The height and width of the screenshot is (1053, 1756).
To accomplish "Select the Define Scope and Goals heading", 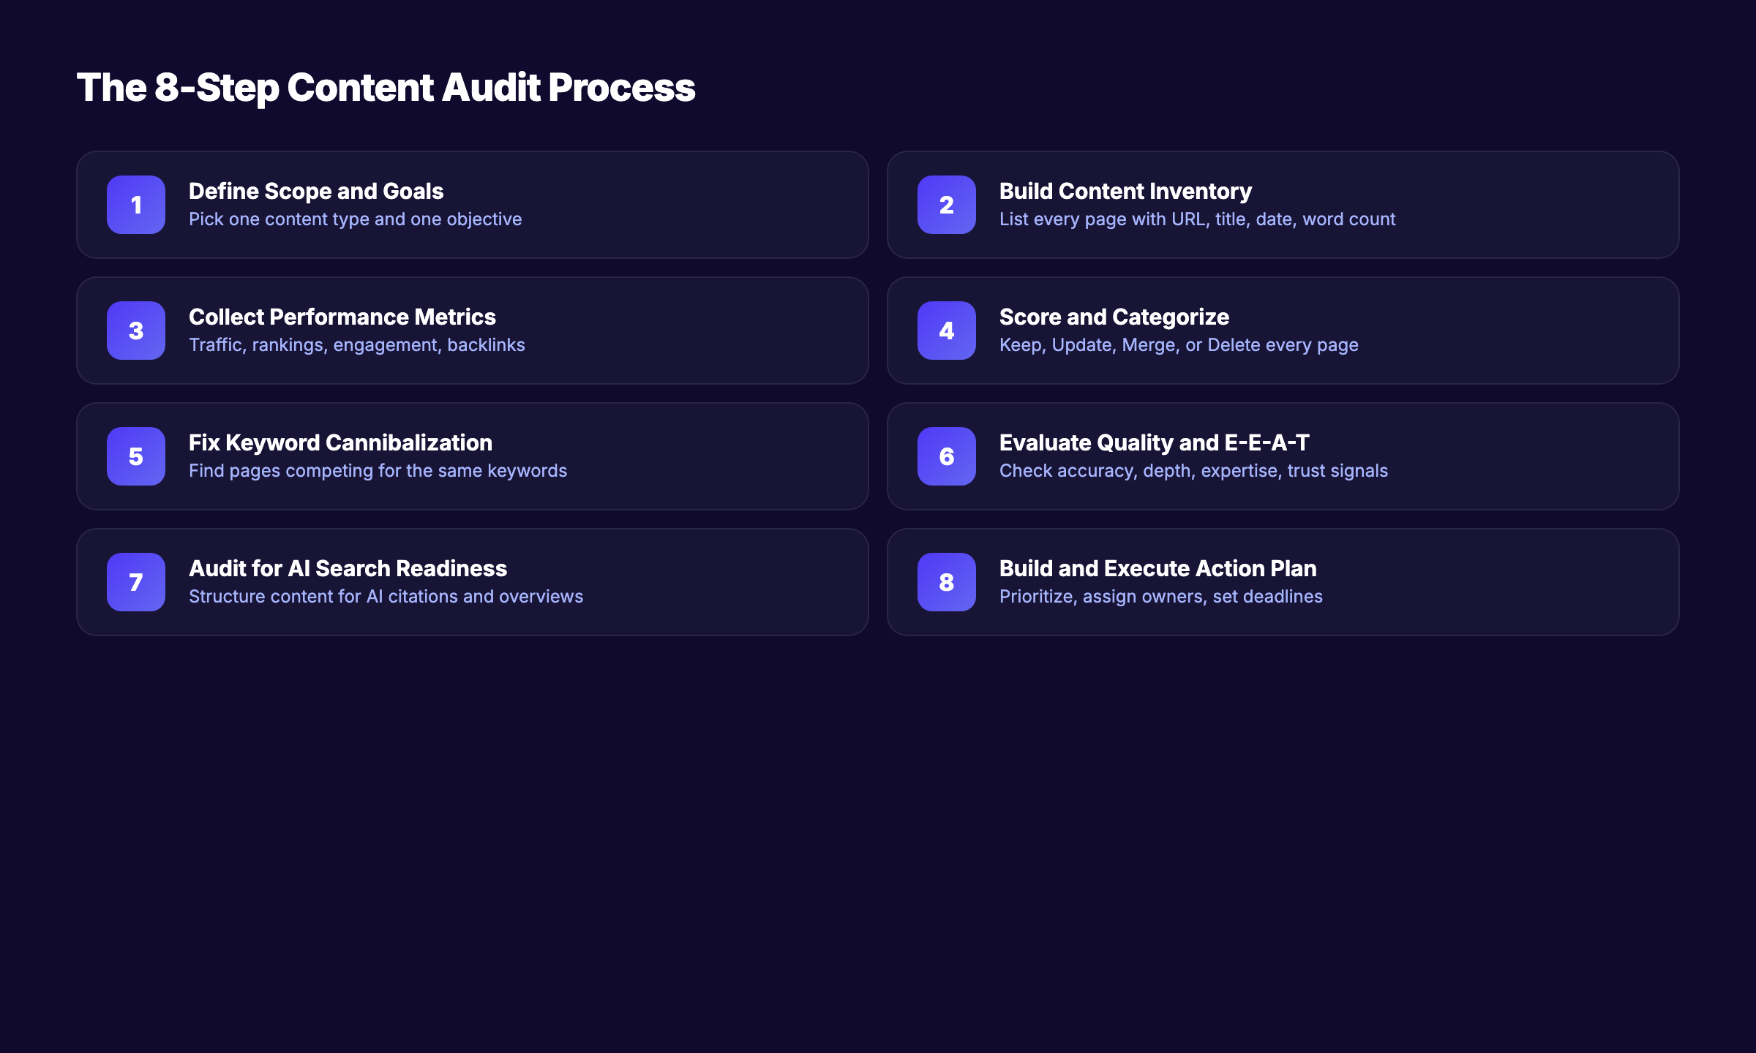I will point(316,191).
